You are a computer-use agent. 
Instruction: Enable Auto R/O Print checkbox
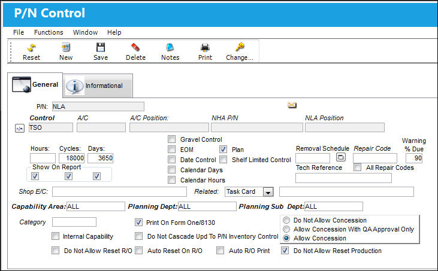tap(220, 251)
